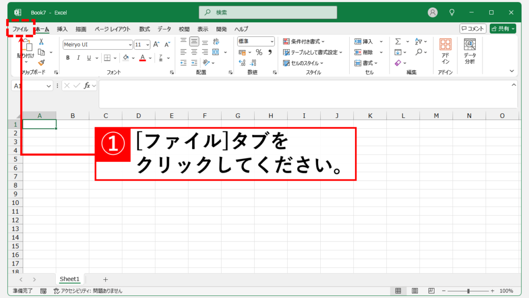Click the ファイル tab

[20, 29]
